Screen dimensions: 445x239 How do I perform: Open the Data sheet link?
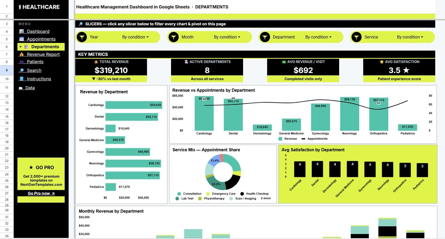[30, 88]
